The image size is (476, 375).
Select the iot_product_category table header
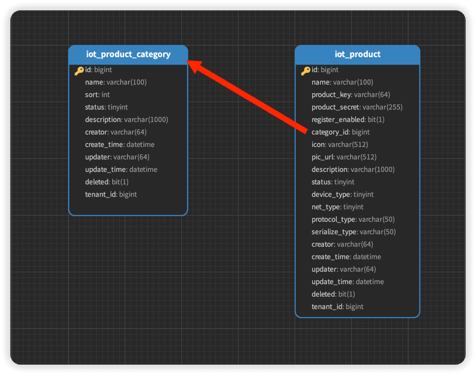tap(128, 54)
